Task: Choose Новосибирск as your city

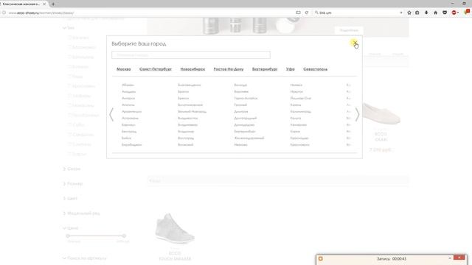Action: tap(192, 69)
